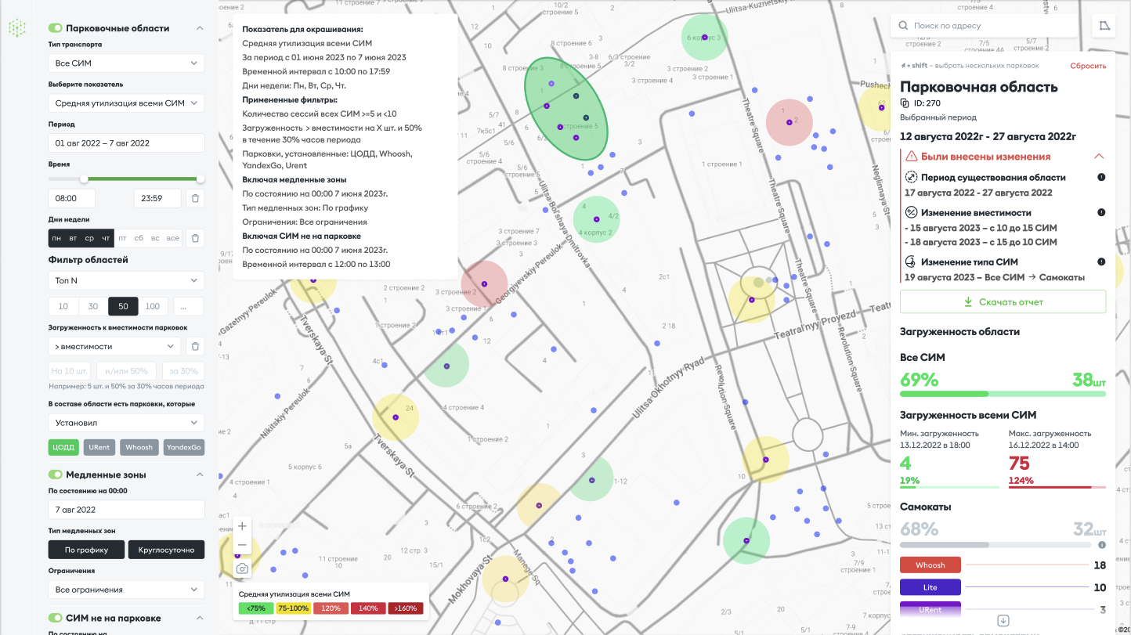
Task: Toggle the 'все' weekdays option
Action: click(x=173, y=238)
